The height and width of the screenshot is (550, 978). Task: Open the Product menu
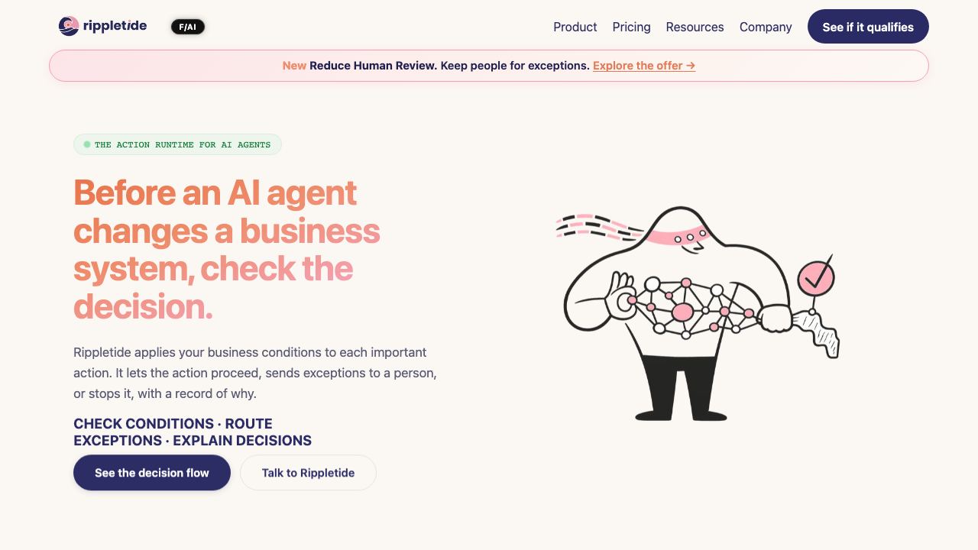[575, 27]
